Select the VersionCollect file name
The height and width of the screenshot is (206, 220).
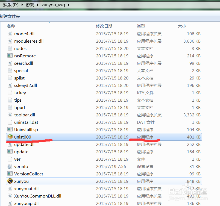29,174
